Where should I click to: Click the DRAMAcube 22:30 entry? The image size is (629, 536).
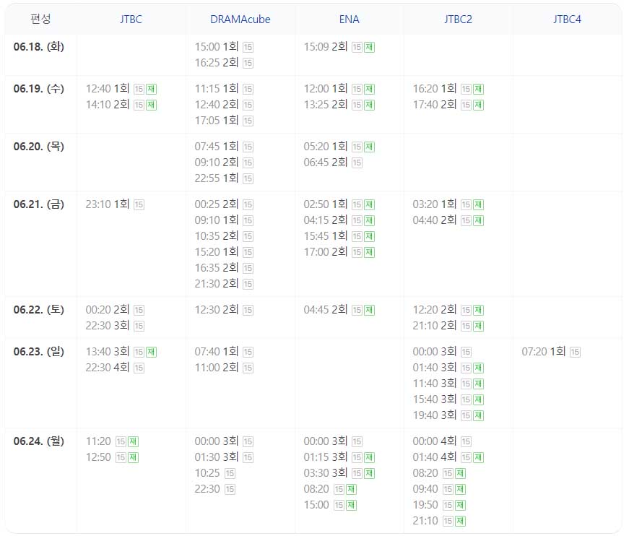tap(207, 488)
